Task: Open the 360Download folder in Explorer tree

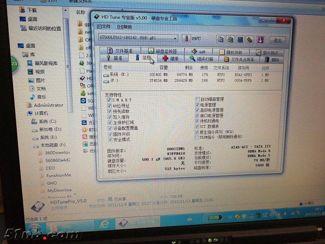Action: click(54, 153)
